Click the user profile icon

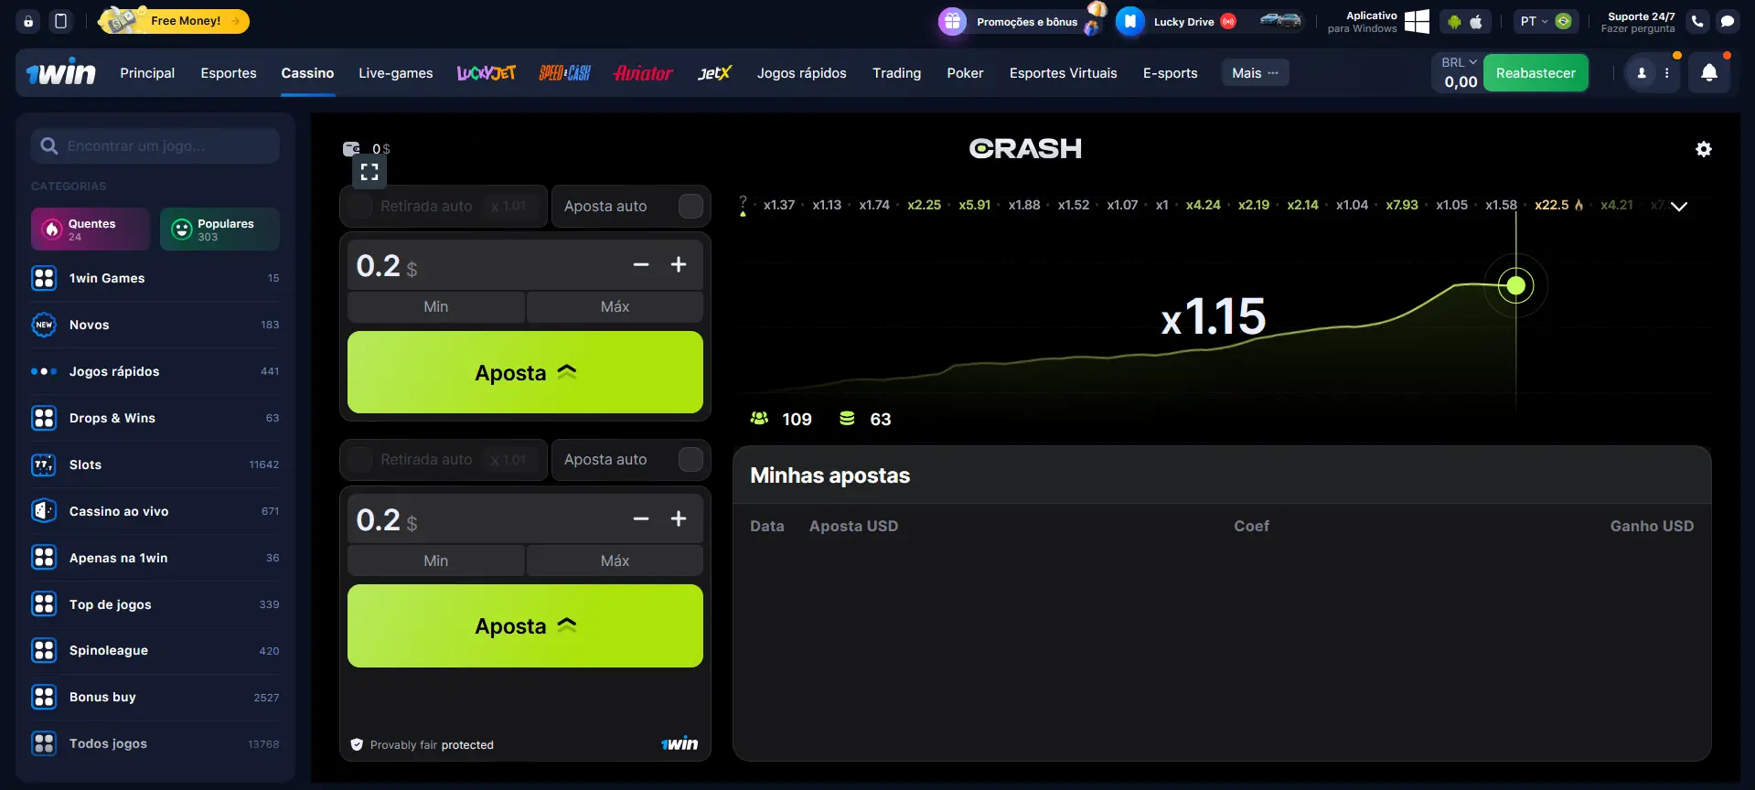click(x=1642, y=73)
